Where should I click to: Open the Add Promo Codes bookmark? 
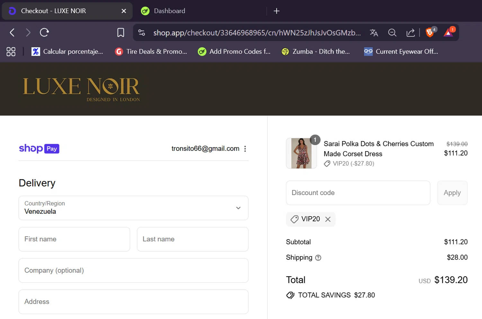tap(234, 51)
